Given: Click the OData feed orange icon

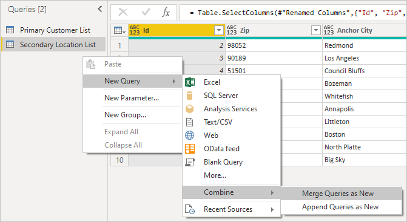Looking at the screenshot, I should click(190, 149).
